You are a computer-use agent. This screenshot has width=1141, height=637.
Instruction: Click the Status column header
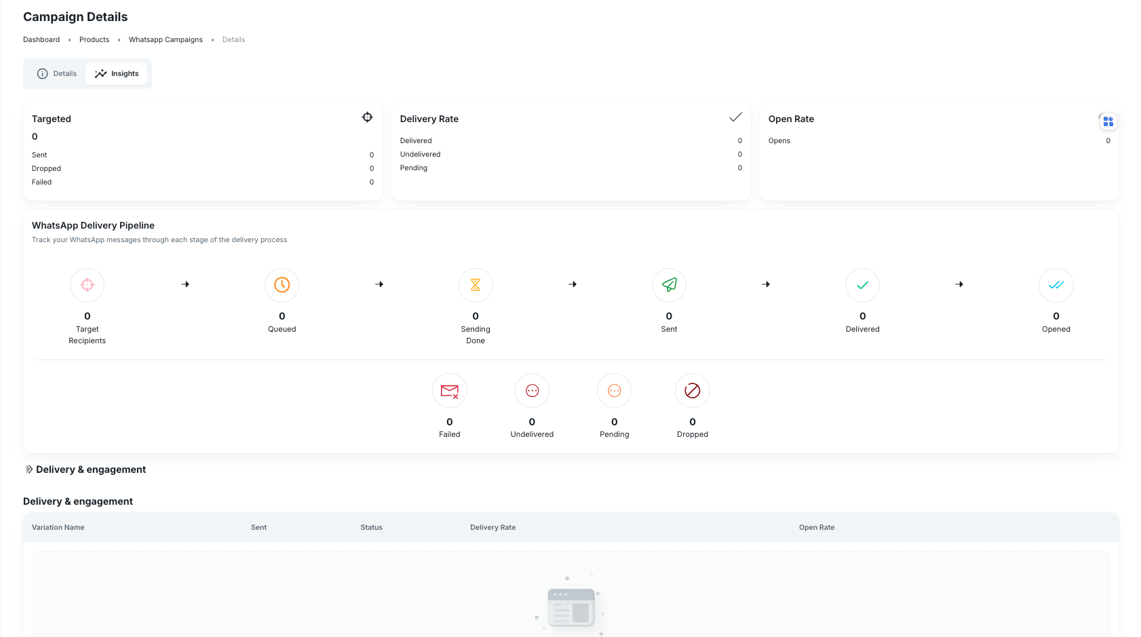(371, 527)
